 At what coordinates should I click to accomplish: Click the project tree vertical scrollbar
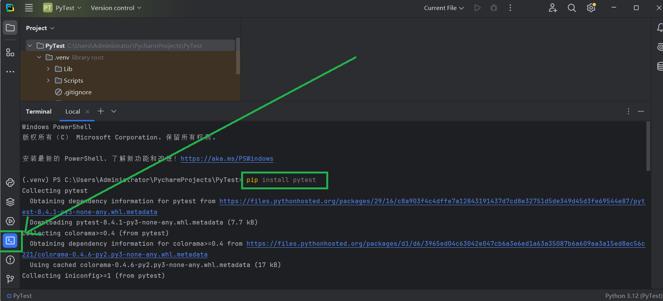click(x=238, y=56)
